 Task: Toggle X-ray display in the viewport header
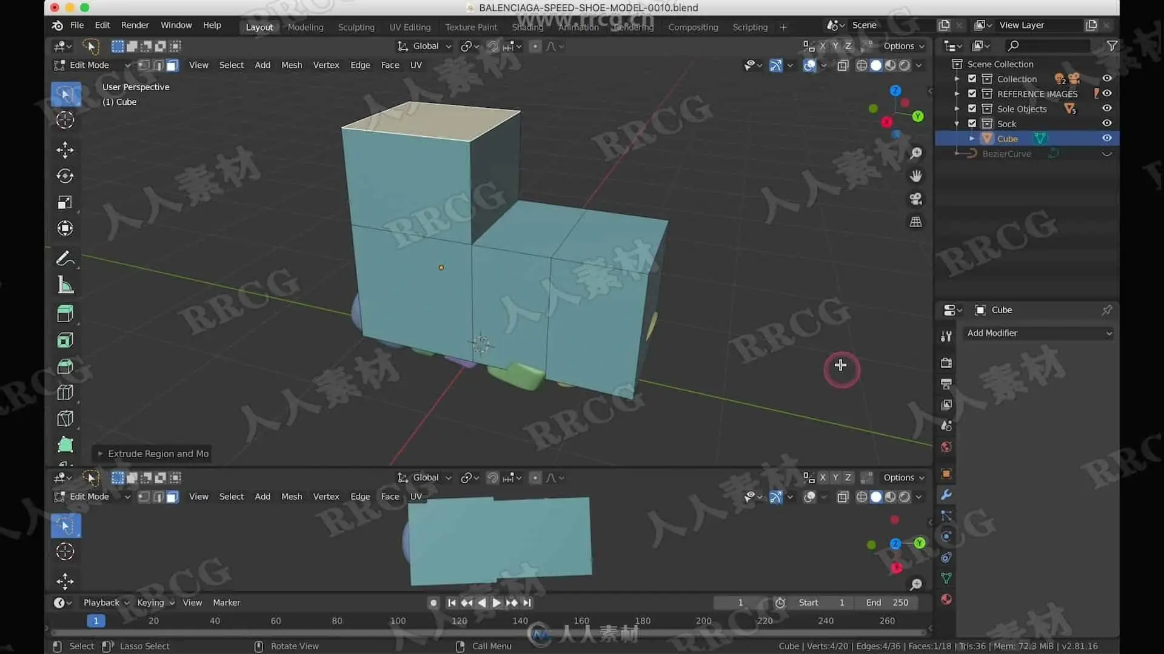click(843, 65)
